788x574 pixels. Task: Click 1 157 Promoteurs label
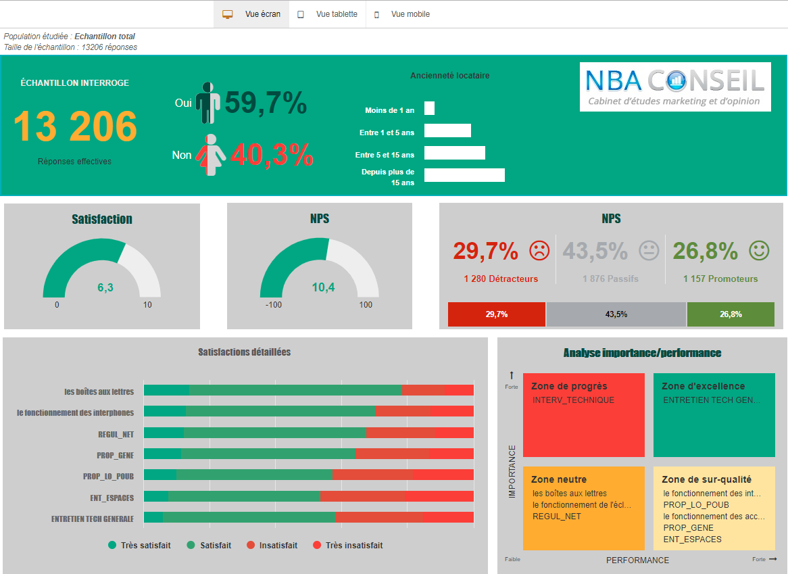[x=720, y=279]
